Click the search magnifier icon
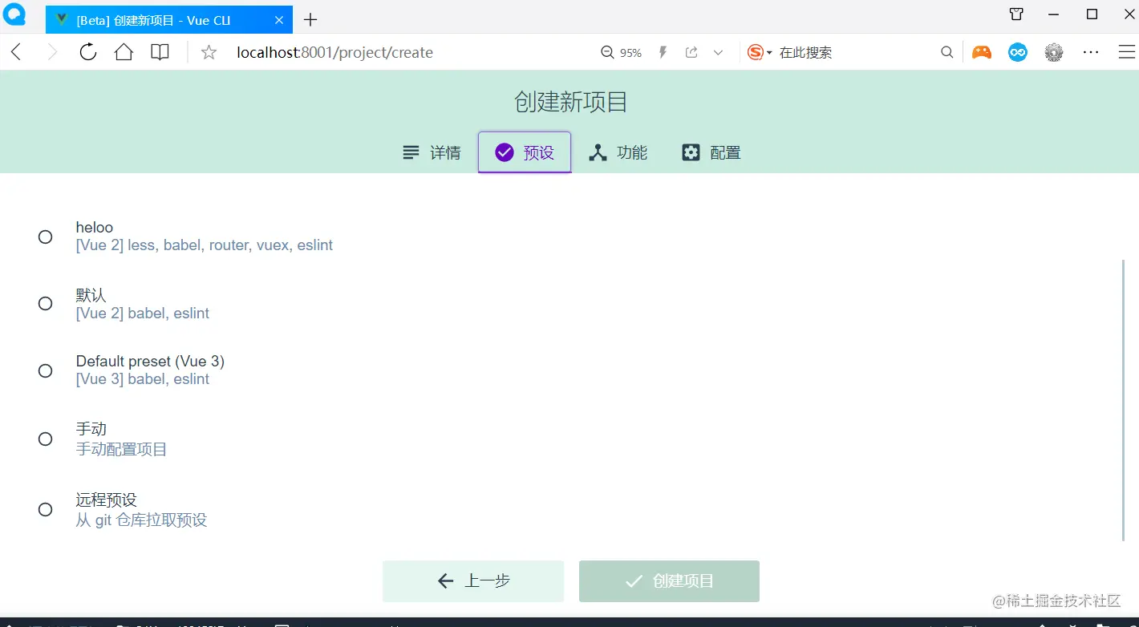 pyautogui.click(x=947, y=52)
